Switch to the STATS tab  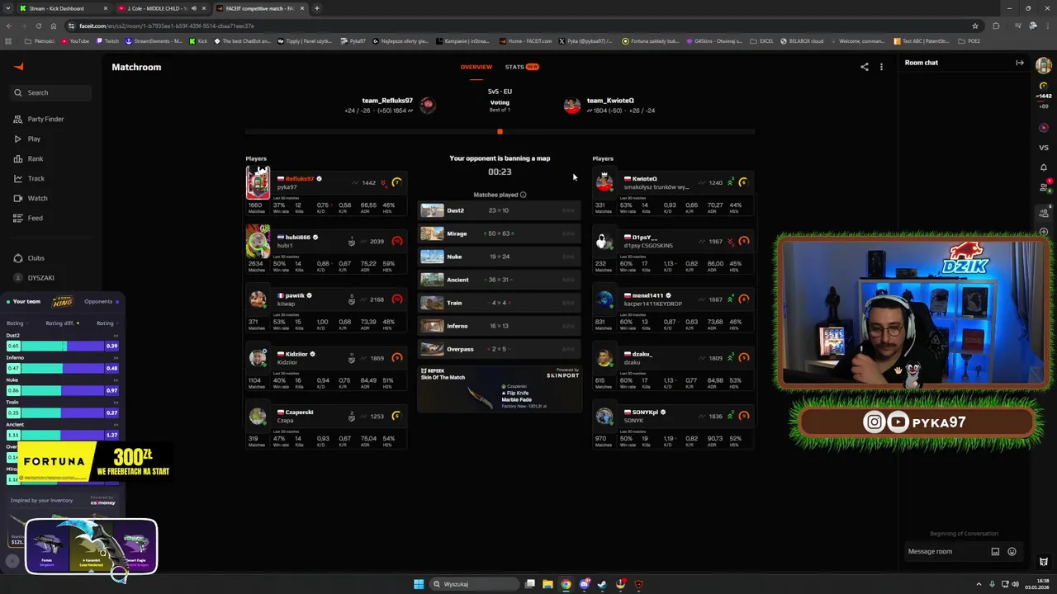(x=522, y=67)
